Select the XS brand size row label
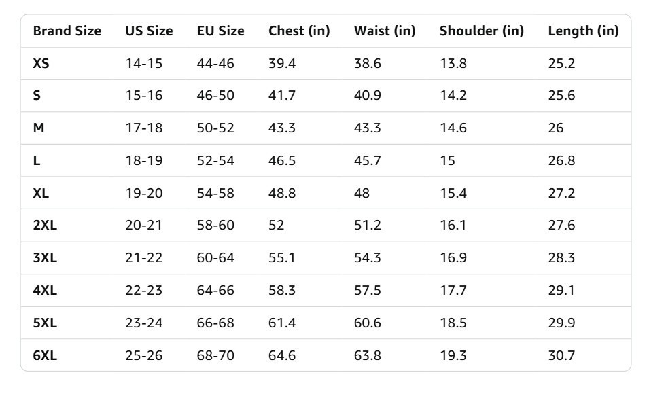The height and width of the screenshot is (396, 649). pos(41,63)
